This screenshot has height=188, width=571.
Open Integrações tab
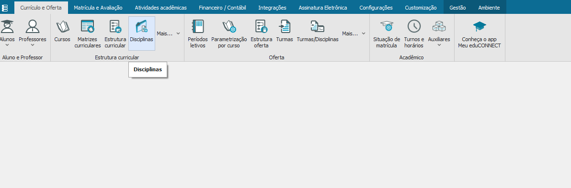273,8
